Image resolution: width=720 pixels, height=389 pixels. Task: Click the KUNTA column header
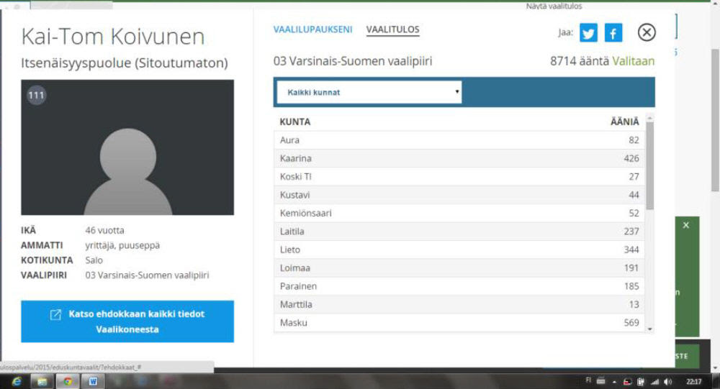pos(294,122)
